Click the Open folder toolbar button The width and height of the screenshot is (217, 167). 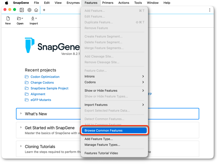(20, 20)
